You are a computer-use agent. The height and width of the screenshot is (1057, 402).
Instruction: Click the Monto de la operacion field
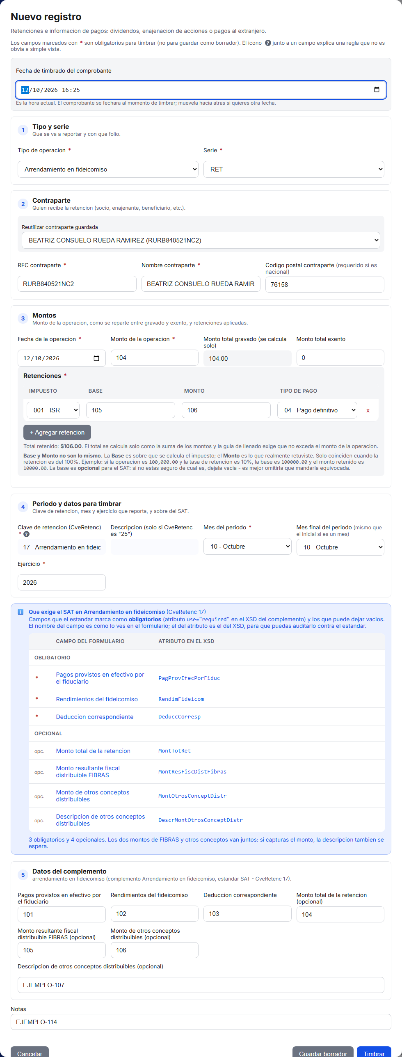coord(155,358)
